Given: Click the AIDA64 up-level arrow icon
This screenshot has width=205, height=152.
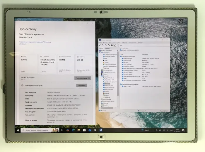Looking at the screenshot, I should coord(106,45).
